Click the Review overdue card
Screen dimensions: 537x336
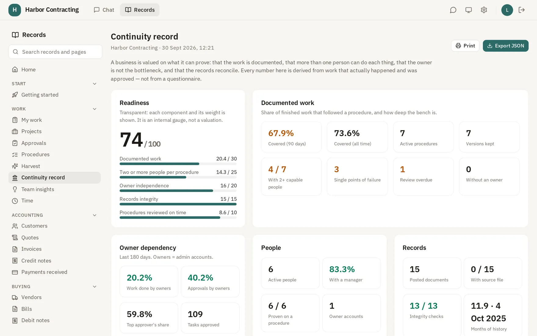423,177
